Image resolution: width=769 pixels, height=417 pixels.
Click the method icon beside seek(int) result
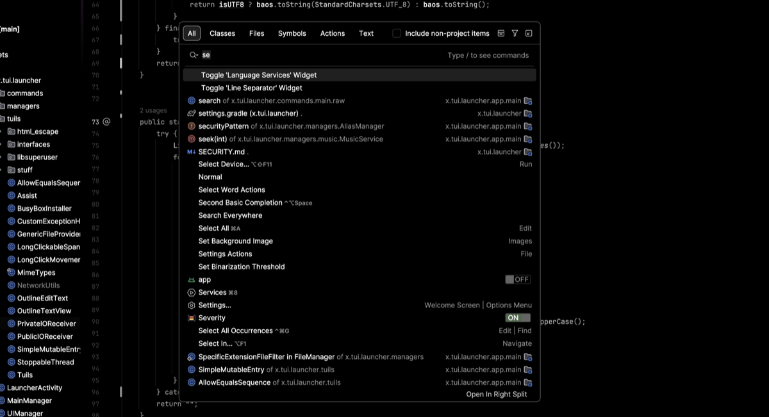pyautogui.click(x=191, y=139)
